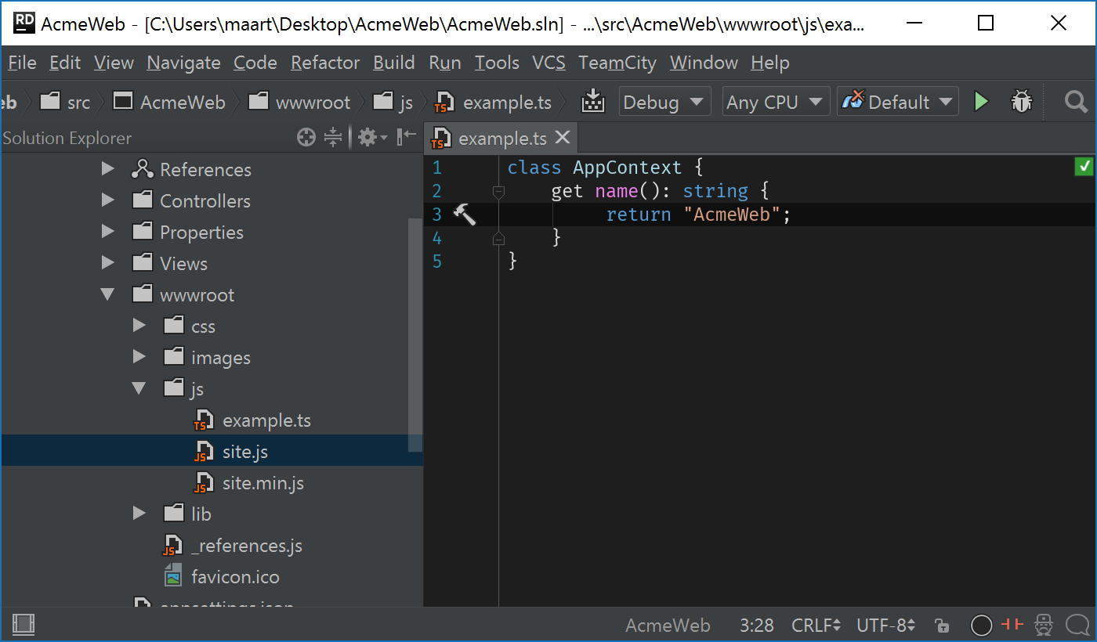
Task: Click the src breadcrumb in navigation bar
Action: coord(65,102)
